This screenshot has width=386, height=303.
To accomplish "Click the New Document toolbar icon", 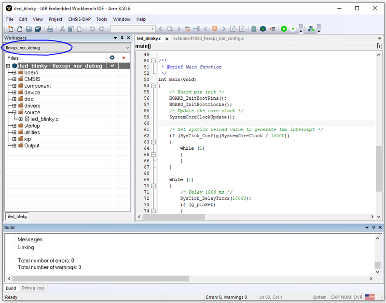I will 12,29.
